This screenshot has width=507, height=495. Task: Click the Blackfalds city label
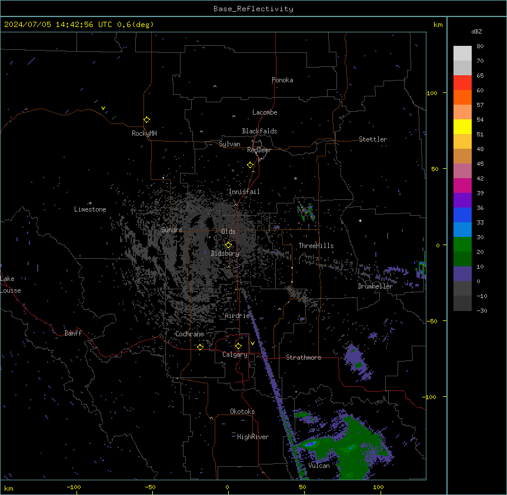259,131
